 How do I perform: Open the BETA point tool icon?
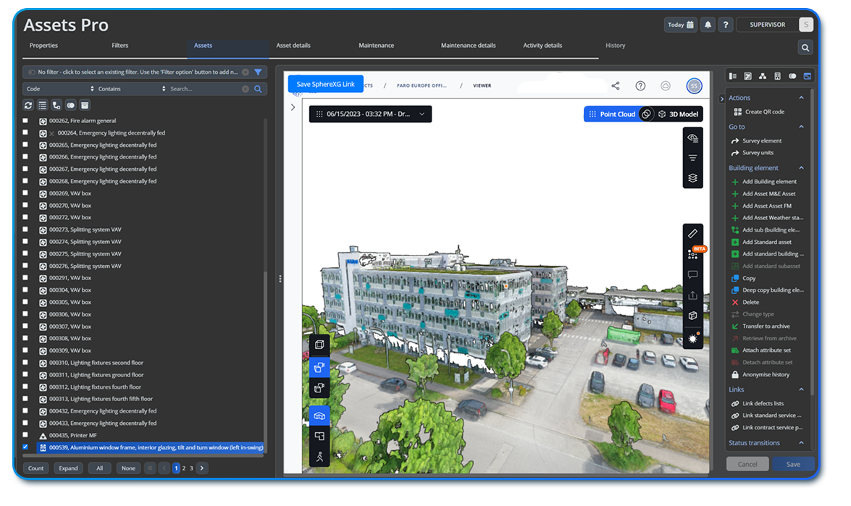pos(693,254)
